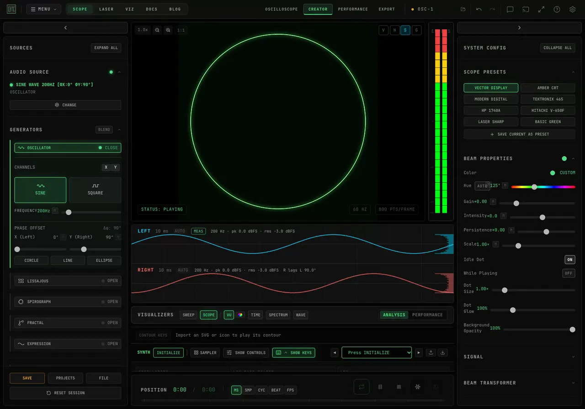The width and height of the screenshot is (585, 409).
Task: Collapse the left Sources sidebar
Action: (65, 28)
